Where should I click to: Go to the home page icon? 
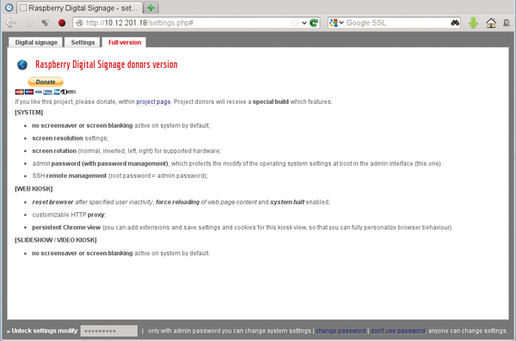point(491,22)
